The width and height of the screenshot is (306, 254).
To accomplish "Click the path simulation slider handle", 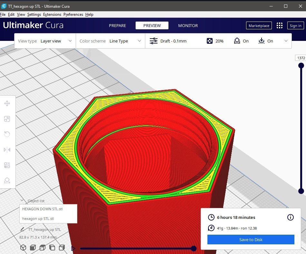I will point(194,248).
